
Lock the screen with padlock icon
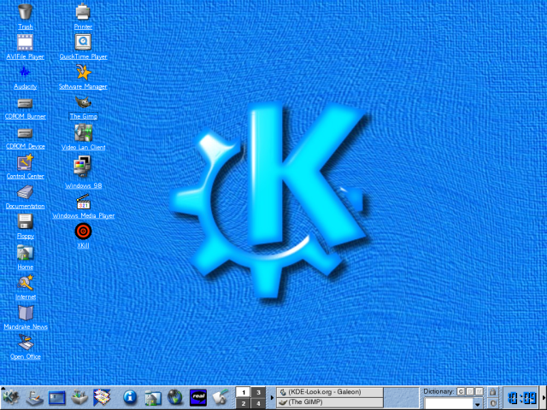coord(492,392)
